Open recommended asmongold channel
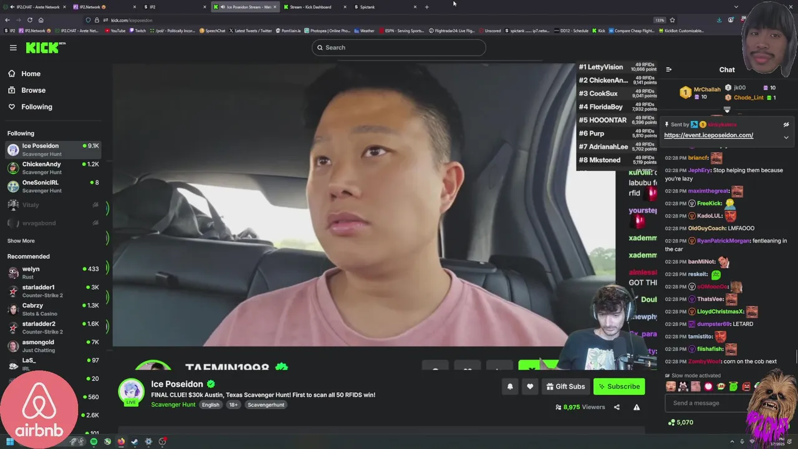798x449 pixels. tap(53, 345)
